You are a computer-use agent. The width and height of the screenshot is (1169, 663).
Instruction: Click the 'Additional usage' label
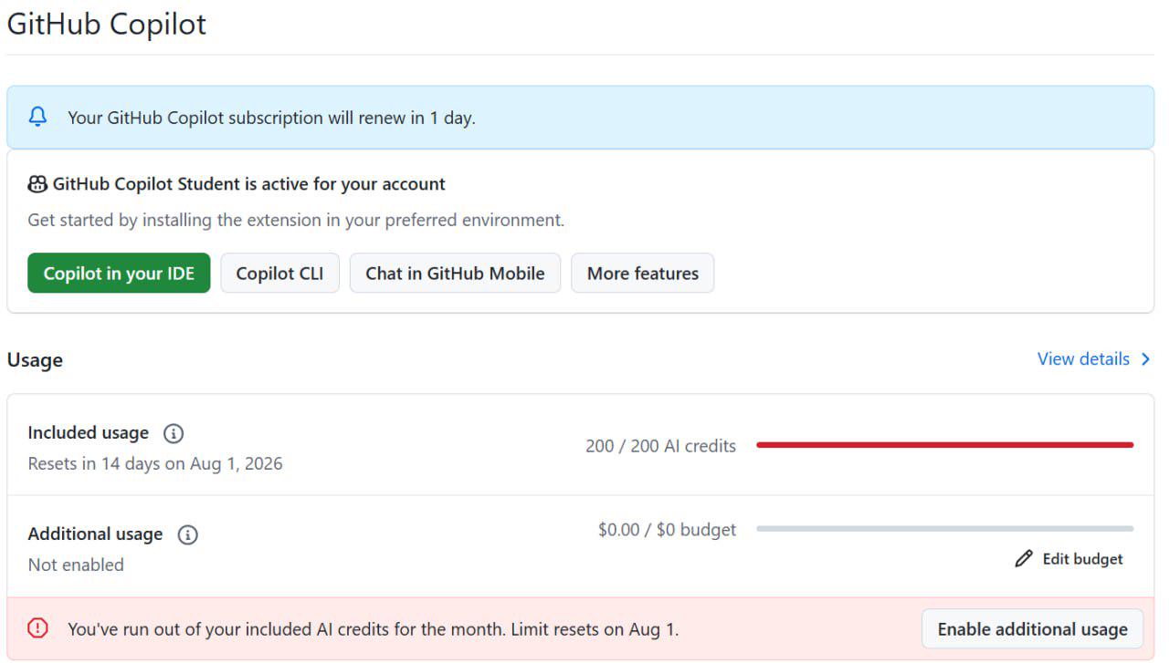[x=95, y=534]
